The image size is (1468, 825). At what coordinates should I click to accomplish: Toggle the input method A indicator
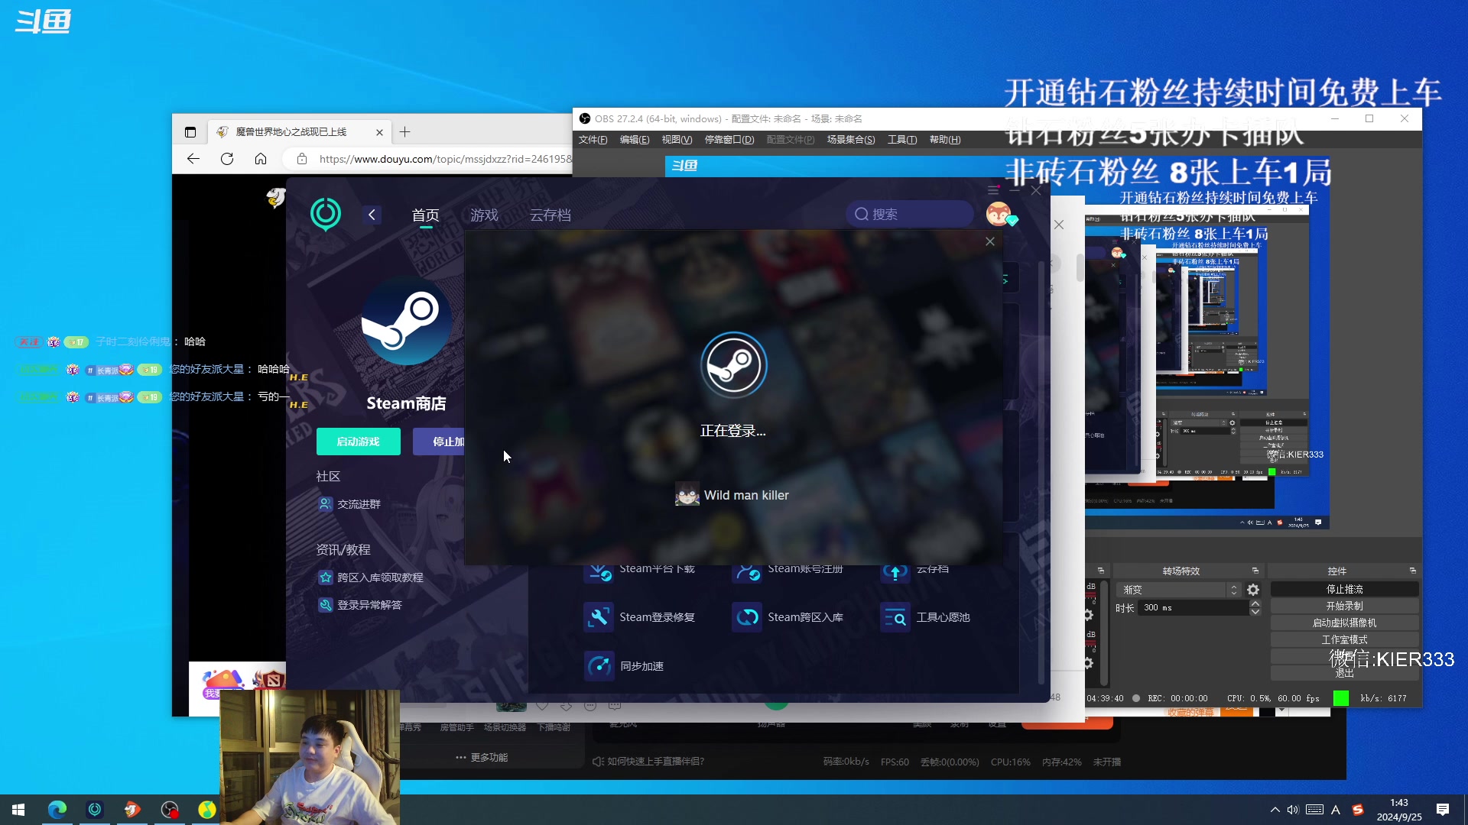point(1336,810)
